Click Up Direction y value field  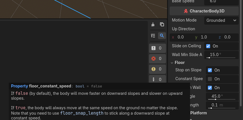pos(206,37)
